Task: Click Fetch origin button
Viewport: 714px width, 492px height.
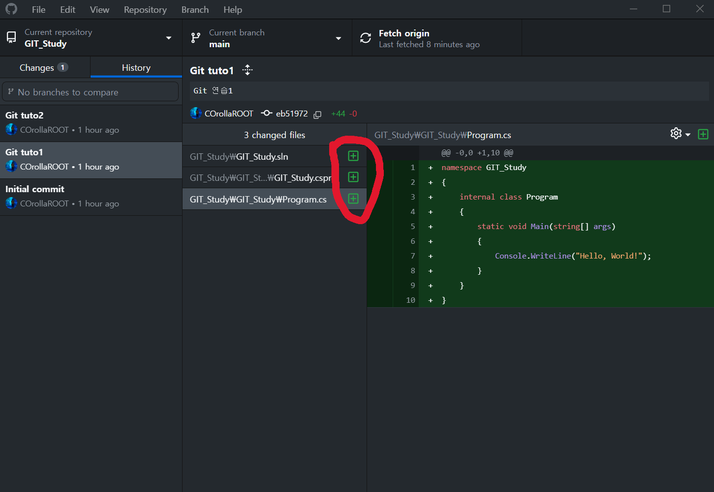Action: (x=437, y=38)
